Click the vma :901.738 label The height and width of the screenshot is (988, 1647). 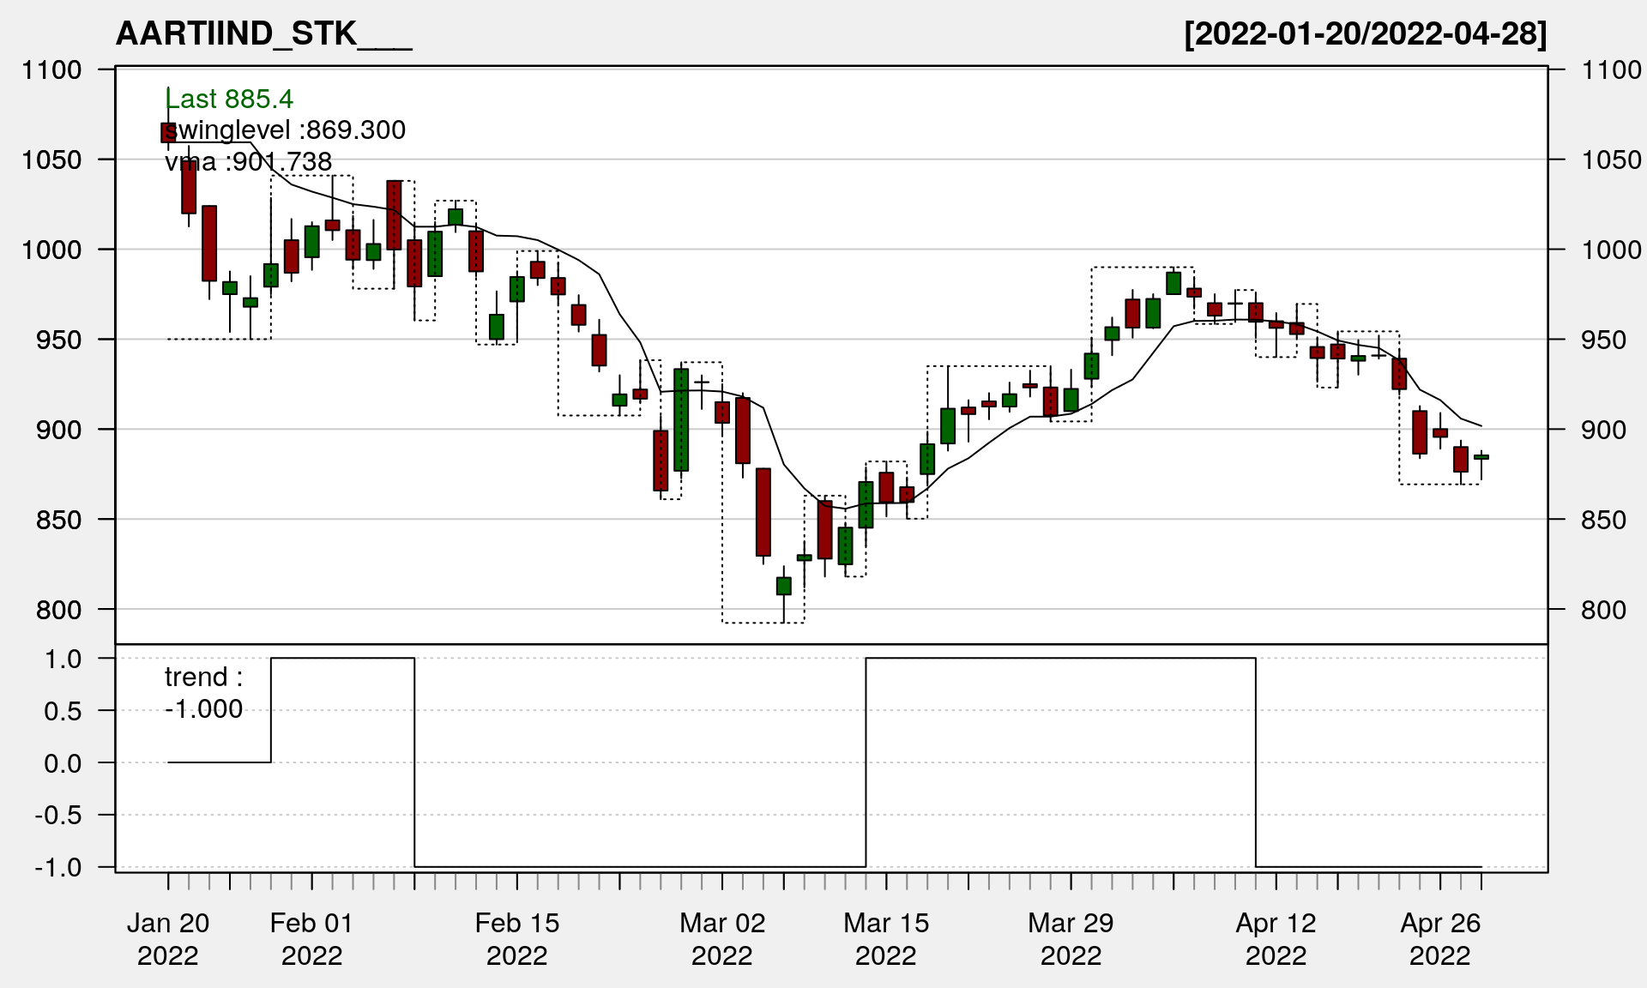pyautogui.click(x=248, y=161)
